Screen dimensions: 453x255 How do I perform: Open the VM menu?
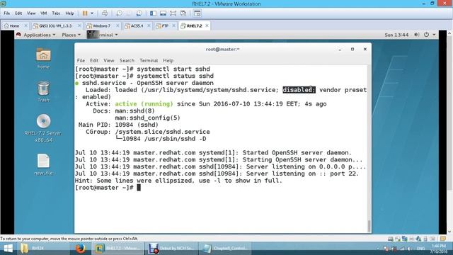click(x=44, y=13)
